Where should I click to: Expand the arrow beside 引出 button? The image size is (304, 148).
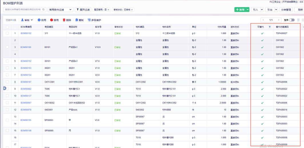click(276, 10)
